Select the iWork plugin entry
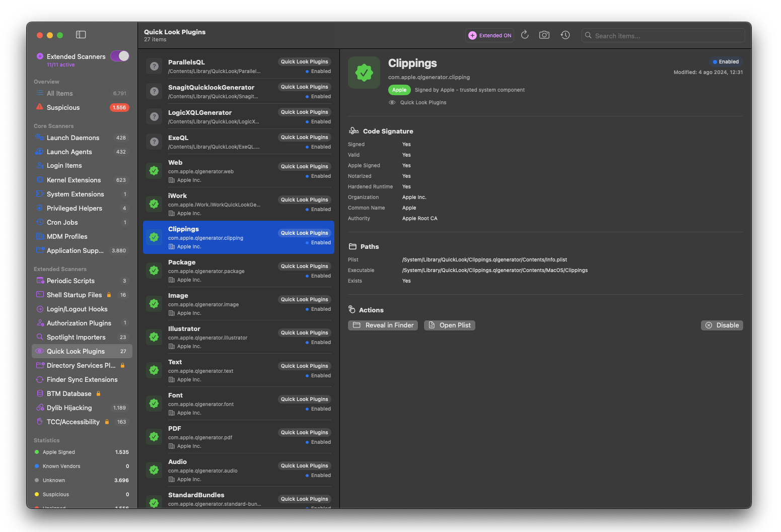The width and height of the screenshot is (781, 532). (x=239, y=204)
